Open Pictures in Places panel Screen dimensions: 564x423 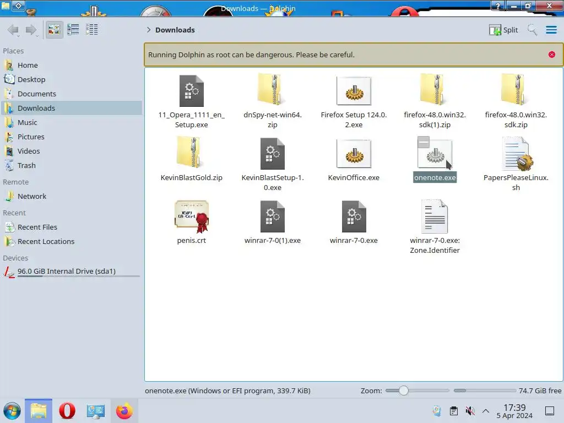click(72, 137)
